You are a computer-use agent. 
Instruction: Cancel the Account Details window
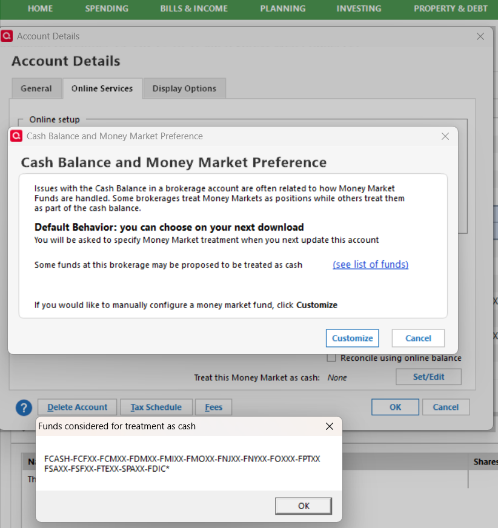pyautogui.click(x=446, y=407)
